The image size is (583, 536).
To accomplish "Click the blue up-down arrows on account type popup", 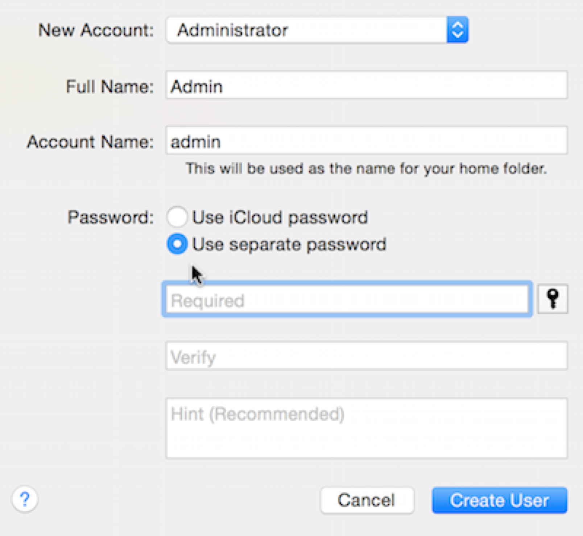I will 458,30.
